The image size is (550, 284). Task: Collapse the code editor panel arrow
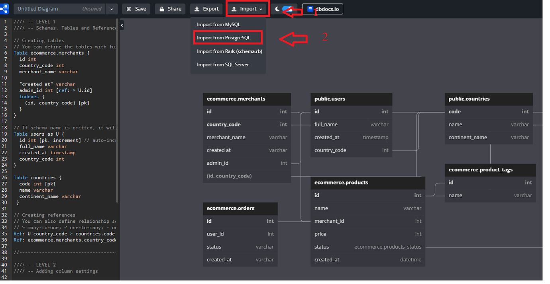click(x=122, y=25)
